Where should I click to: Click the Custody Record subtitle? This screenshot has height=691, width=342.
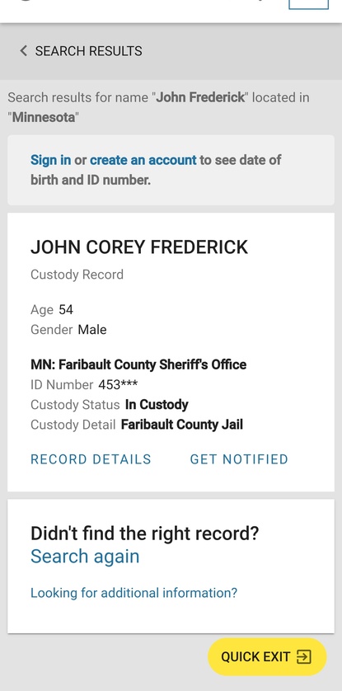(x=77, y=275)
